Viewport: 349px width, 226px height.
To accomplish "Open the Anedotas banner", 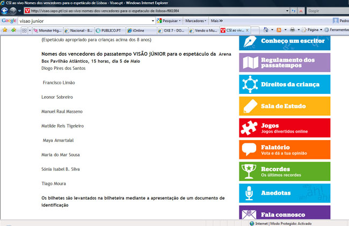I will point(285,193).
